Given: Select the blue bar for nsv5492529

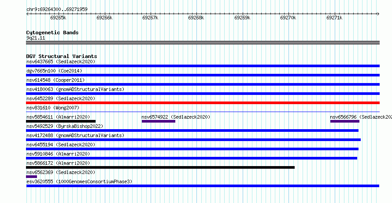Looking at the screenshot, I should point(192,130).
